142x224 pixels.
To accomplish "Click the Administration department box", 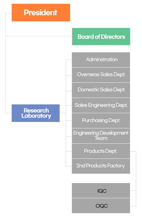I will (x=101, y=60).
